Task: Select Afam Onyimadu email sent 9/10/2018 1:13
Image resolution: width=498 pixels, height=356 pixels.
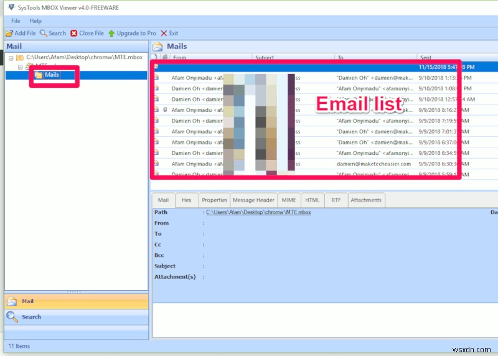Action: 324,78
